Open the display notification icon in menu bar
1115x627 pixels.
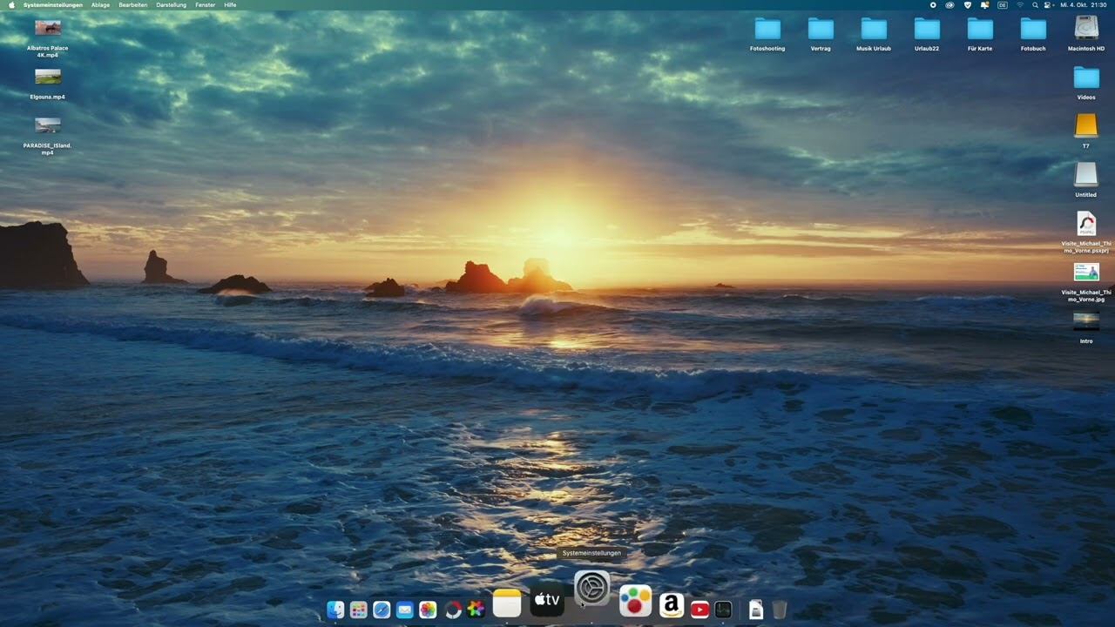pos(985,5)
